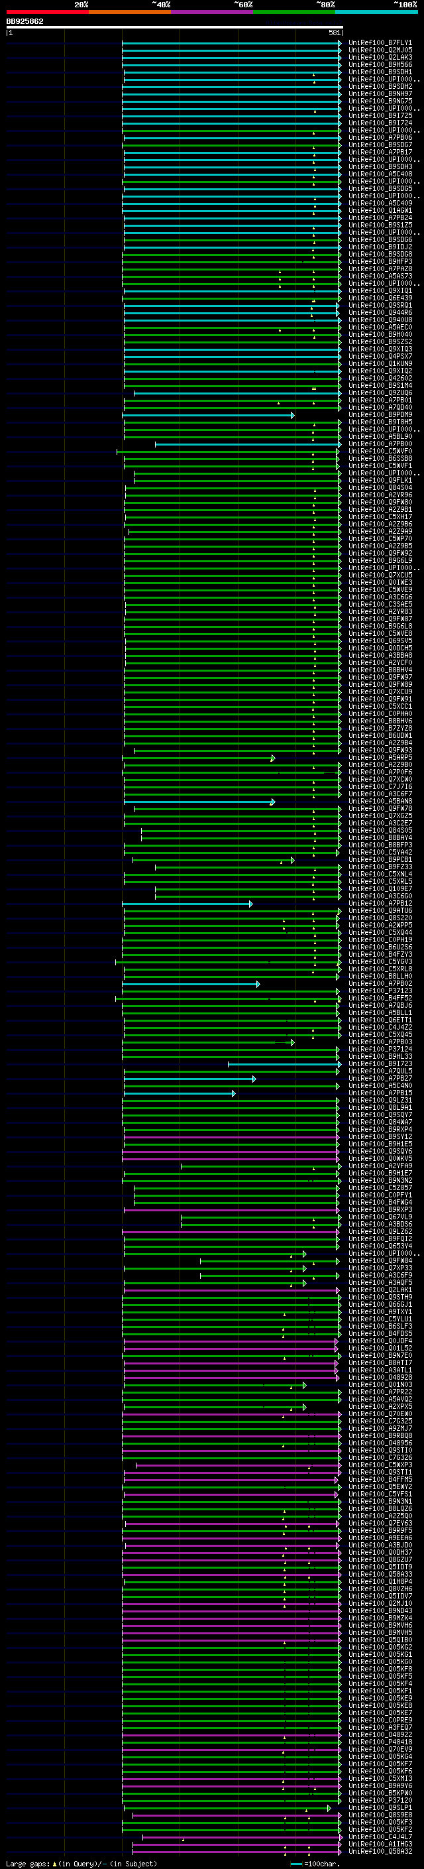Select the query ID BB925862
Screen dimensions: 424x1869
pyautogui.click(x=25, y=22)
